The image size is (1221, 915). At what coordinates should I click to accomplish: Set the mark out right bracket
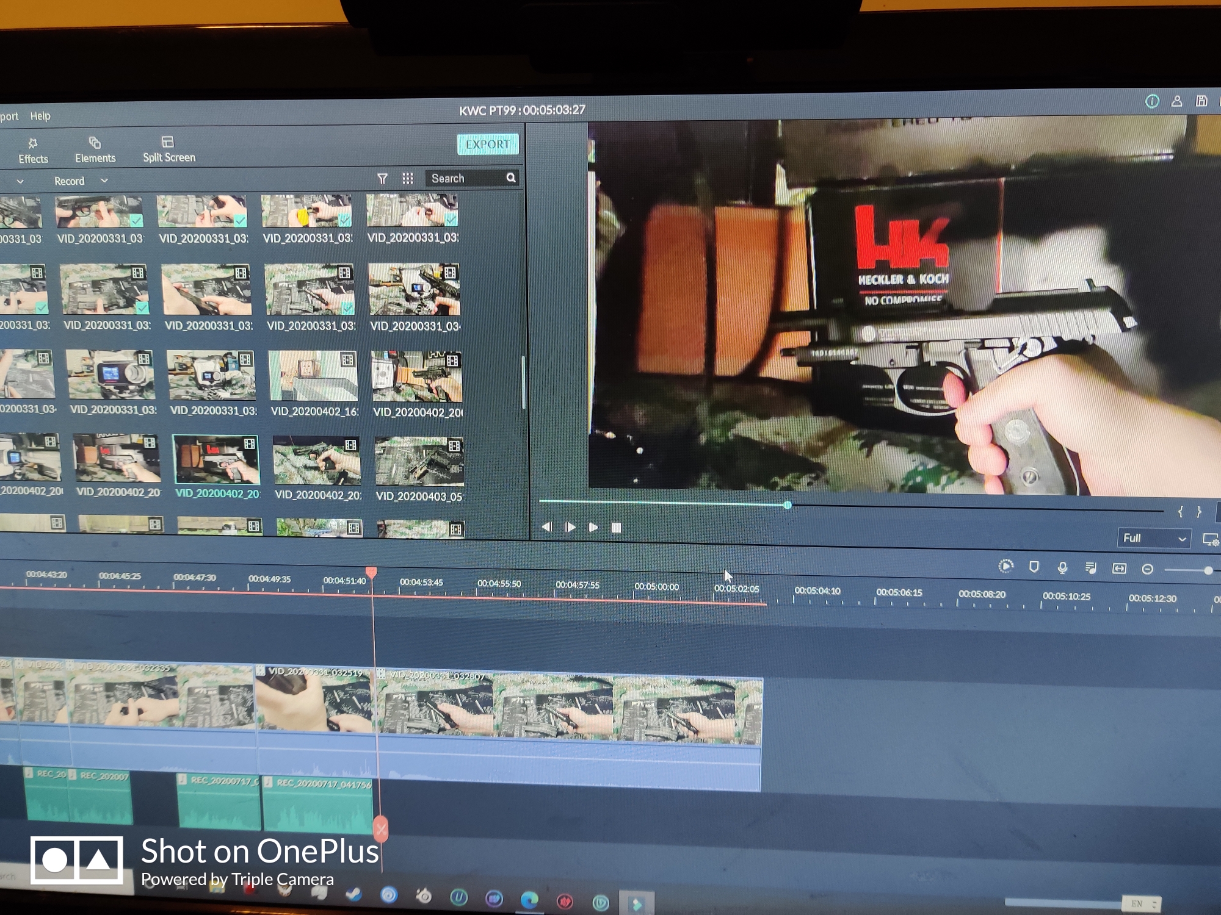click(1199, 512)
